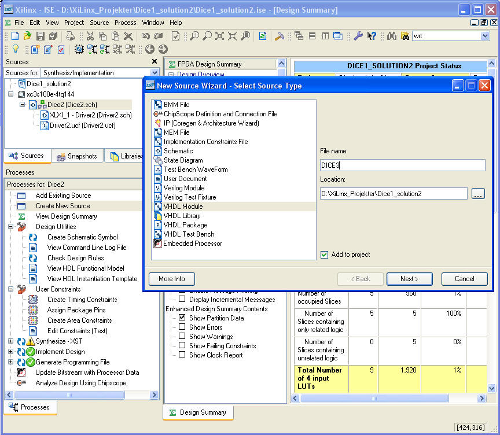Open the Process menu
The width and height of the screenshot is (500, 435).
pos(126,23)
